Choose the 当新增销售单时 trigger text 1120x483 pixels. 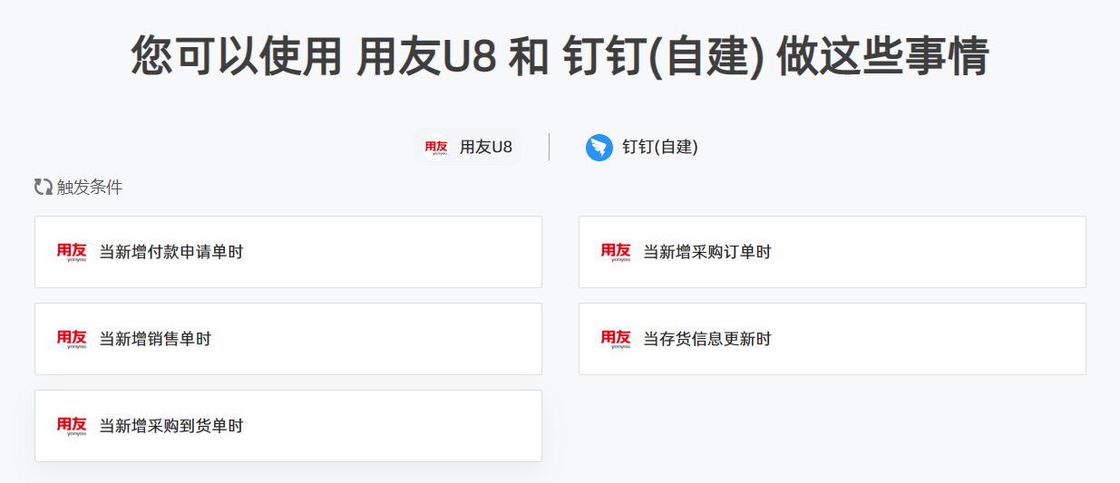tap(155, 339)
